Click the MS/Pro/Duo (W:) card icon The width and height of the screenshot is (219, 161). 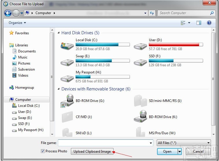pos(140,132)
